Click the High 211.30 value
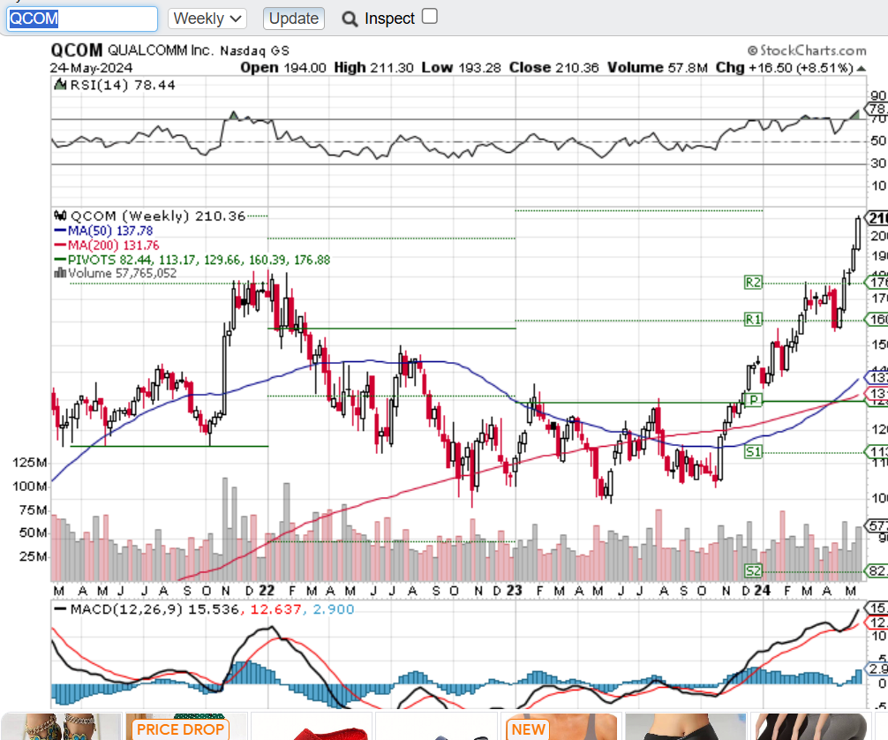Viewport: 888px width, 740px height. tap(373, 68)
